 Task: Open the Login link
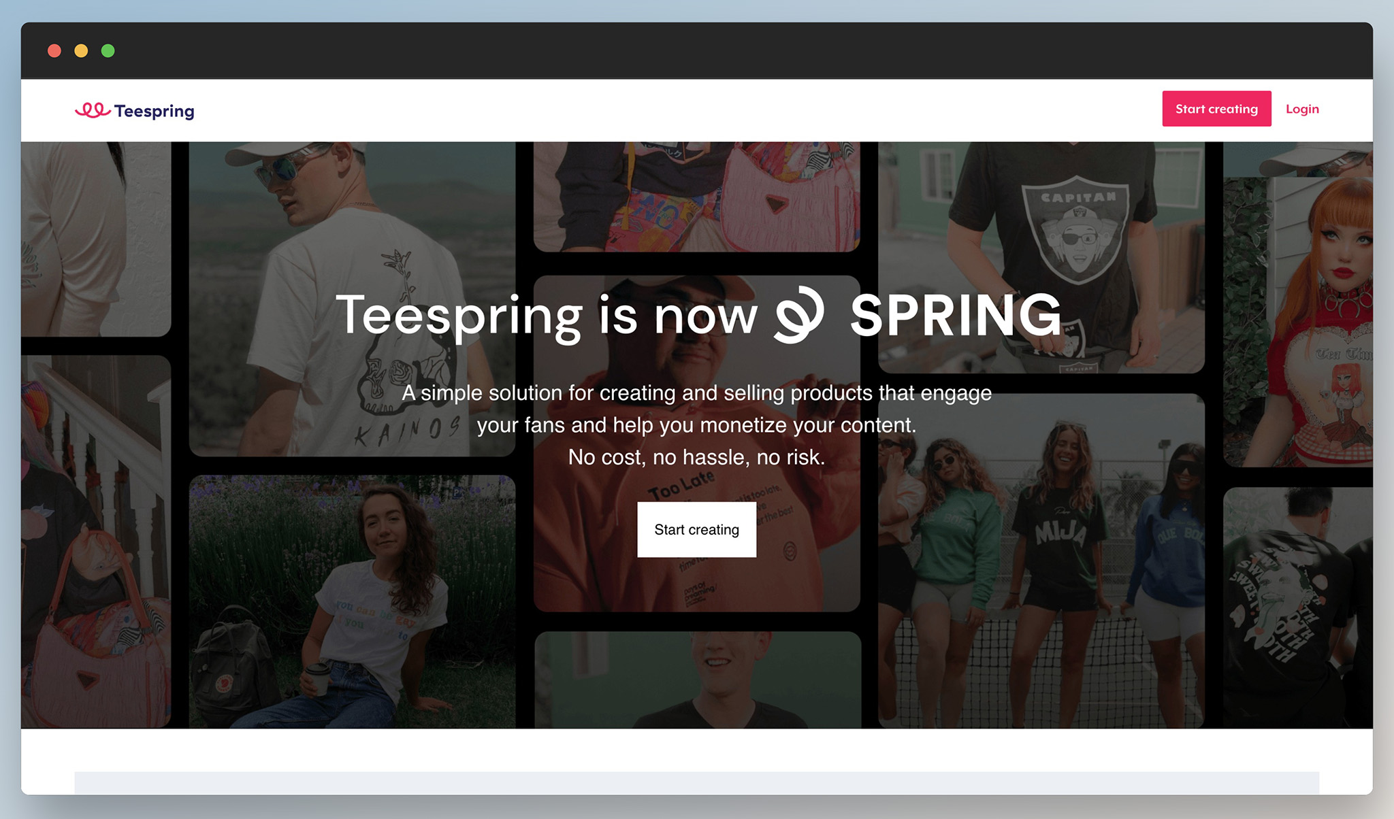tap(1302, 109)
